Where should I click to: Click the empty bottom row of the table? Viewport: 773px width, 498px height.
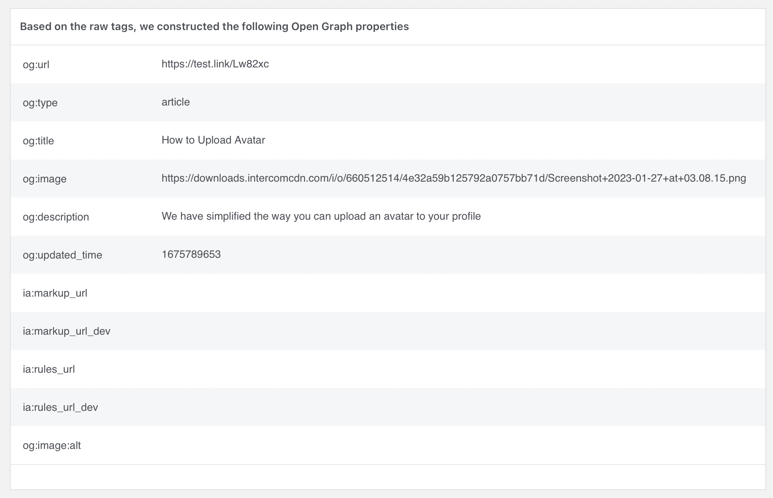(381, 475)
